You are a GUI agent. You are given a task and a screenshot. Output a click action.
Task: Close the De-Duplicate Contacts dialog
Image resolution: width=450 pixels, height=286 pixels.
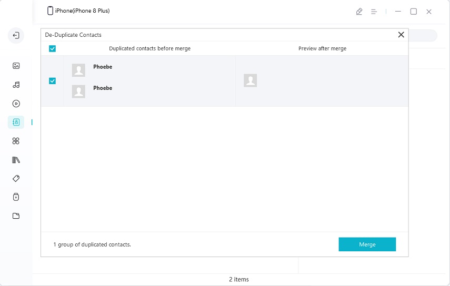(401, 35)
